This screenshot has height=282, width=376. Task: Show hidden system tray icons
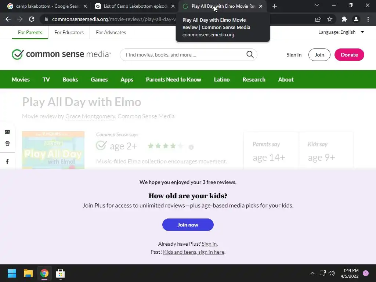(x=312, y=273)
